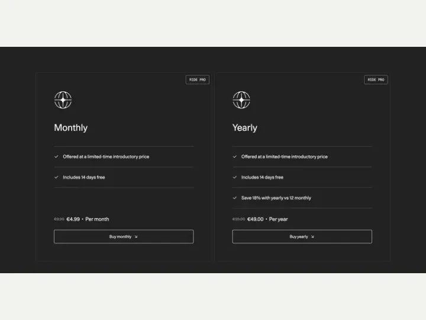Click Monthly 'Offered at a limited-time introductory price' text
Viewport: 426px width, 320px height.
[x=106, y=156]
